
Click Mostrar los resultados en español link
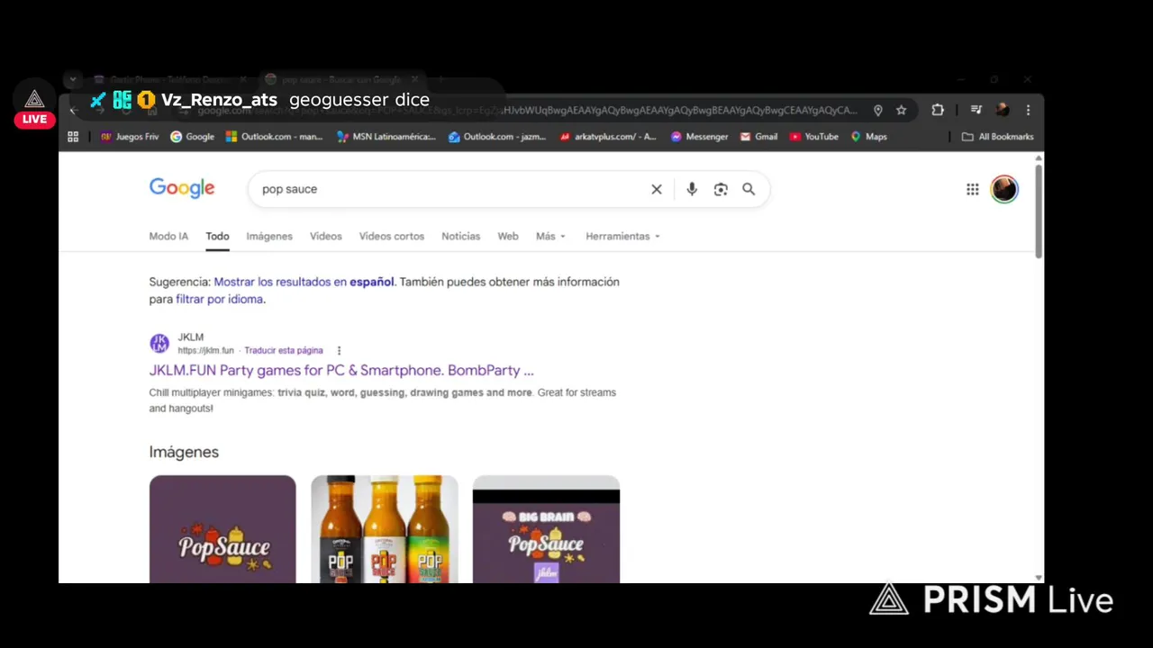pyautogui.click(x=304, y=282)
